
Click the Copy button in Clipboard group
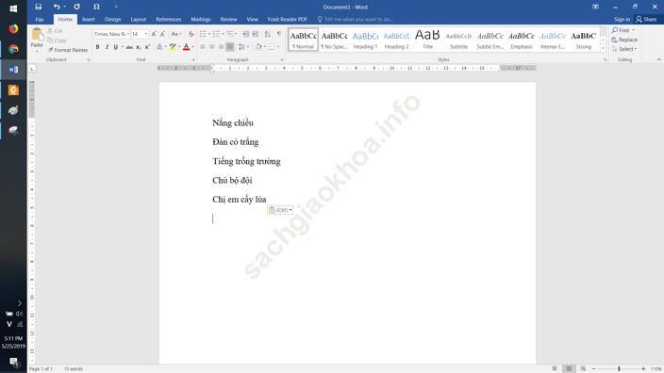58,41
